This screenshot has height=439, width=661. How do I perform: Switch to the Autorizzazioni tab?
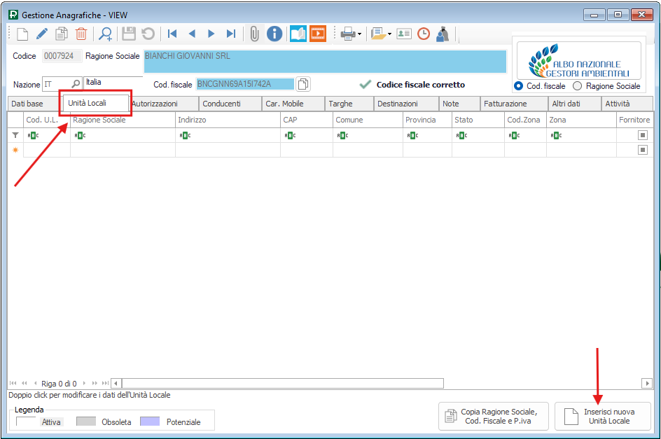pos(155,104)
